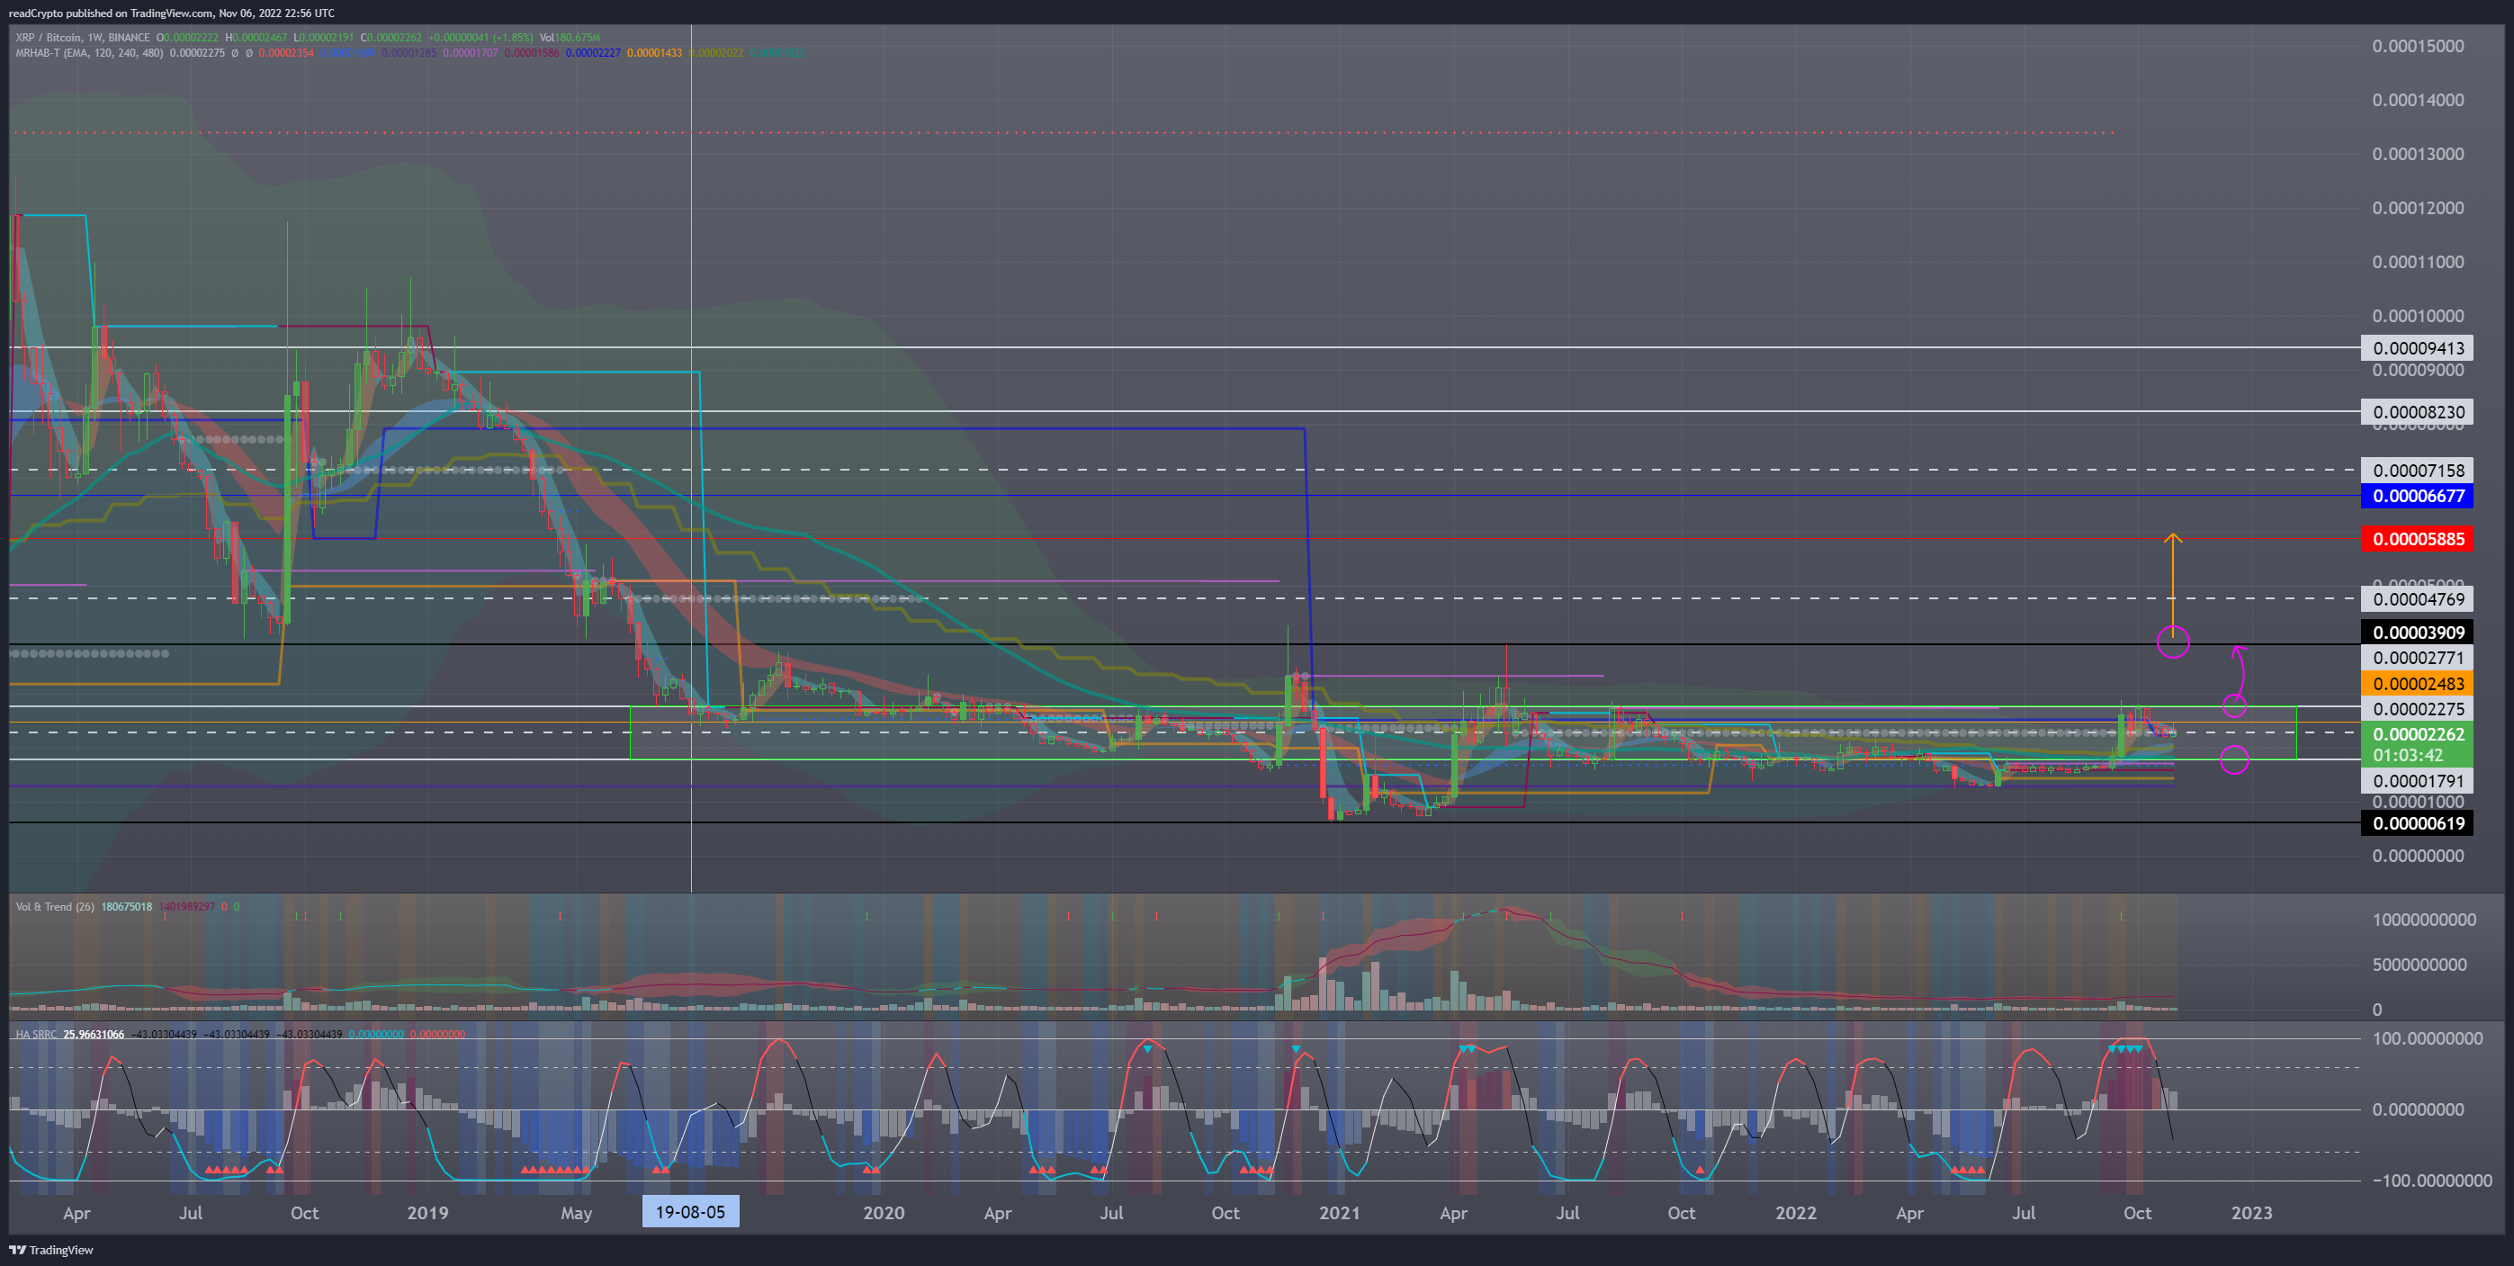Viewport: 2514px width, 1266px height.
Task: Click the black 0.00003909 price label
Action: coord(2418,633)
